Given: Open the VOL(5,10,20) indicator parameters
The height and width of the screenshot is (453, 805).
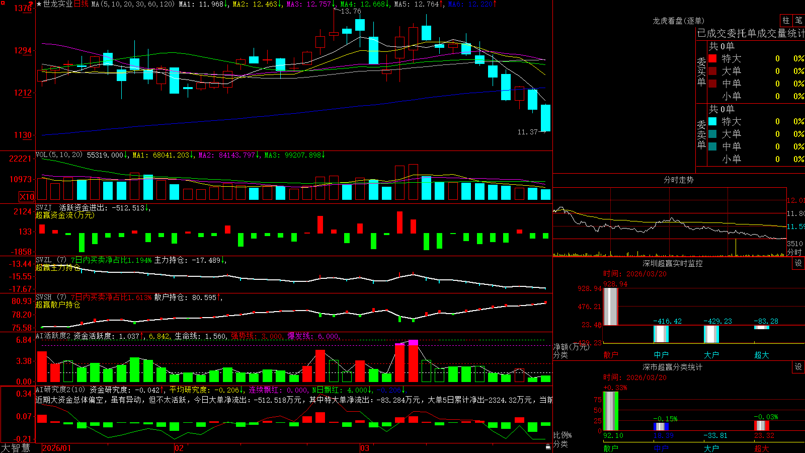Looking at the screenshot, I should click(x=59, y=155).
